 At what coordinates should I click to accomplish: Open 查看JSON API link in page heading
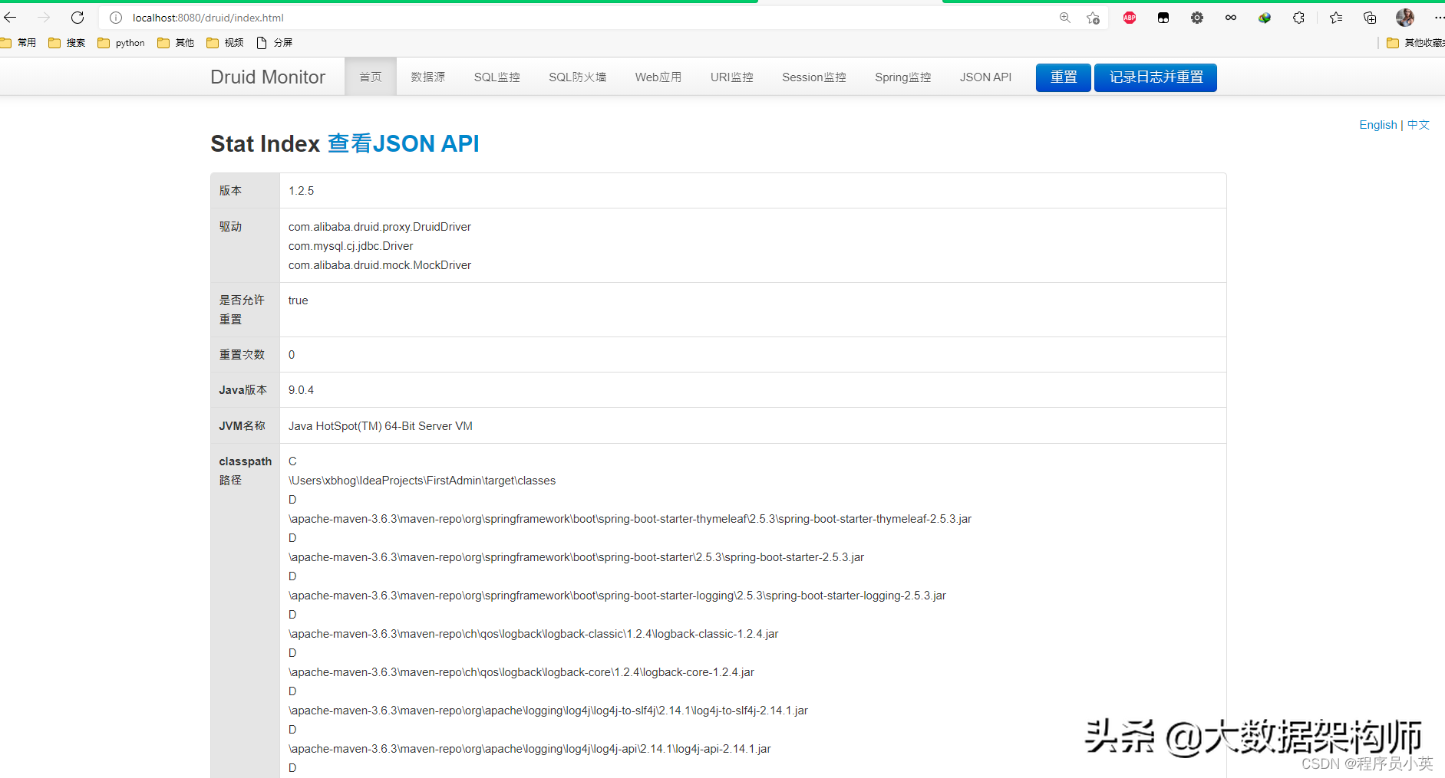pos(403,143)
